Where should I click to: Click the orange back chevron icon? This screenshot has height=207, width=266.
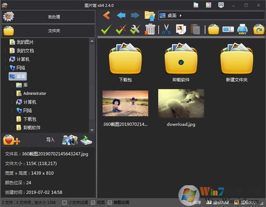(x=106, y=16)
